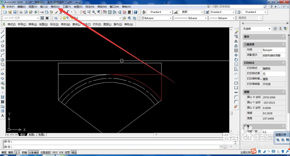Select the Table tool in draw toolbar
The height and width of the screenshot is (156, 290).
3,111
